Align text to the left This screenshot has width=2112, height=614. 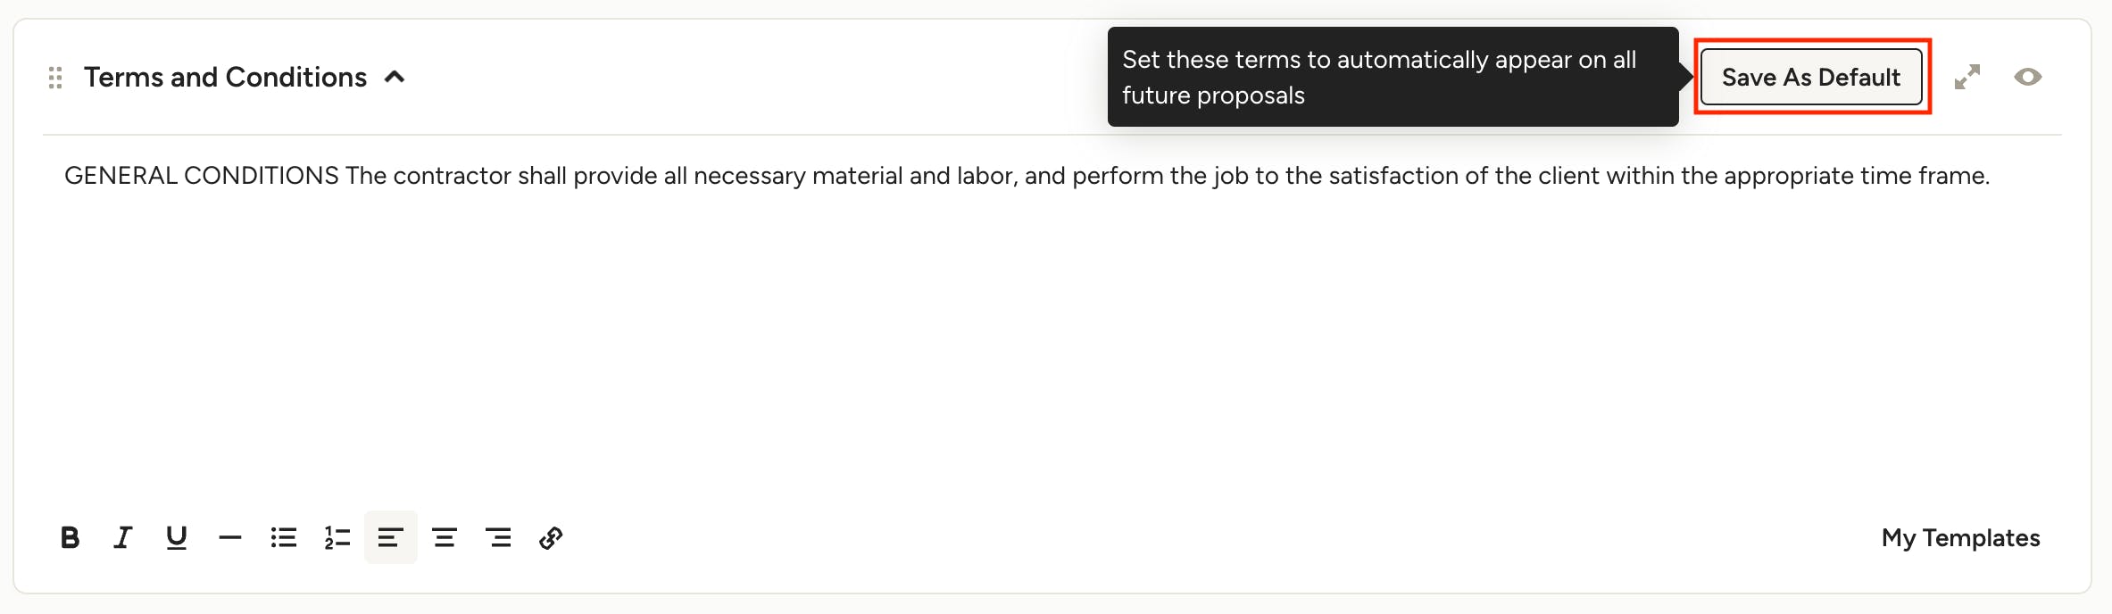coord(391,537)
